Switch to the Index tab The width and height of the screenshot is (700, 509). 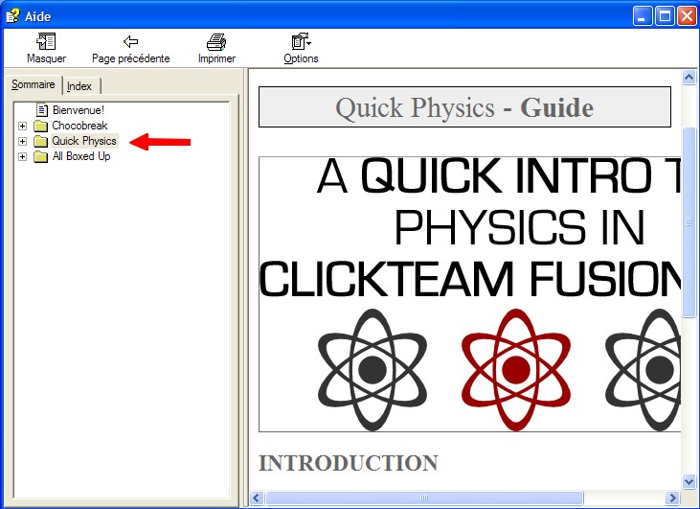[x=79, y=86]
